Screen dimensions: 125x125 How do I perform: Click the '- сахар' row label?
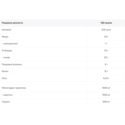(6, 57)
